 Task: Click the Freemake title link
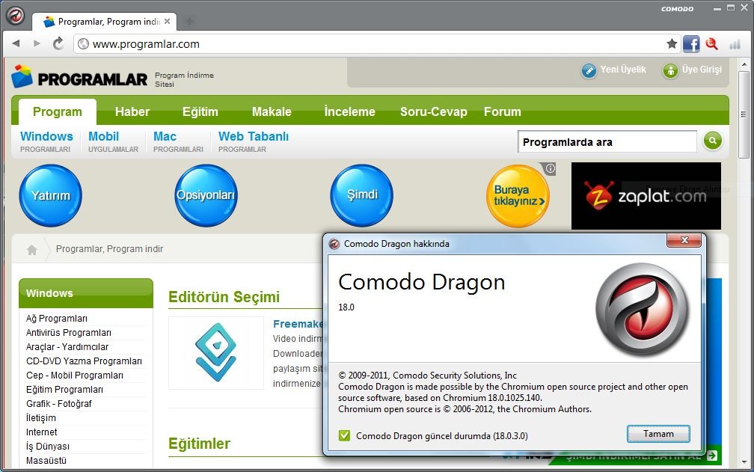coord(298,324)
